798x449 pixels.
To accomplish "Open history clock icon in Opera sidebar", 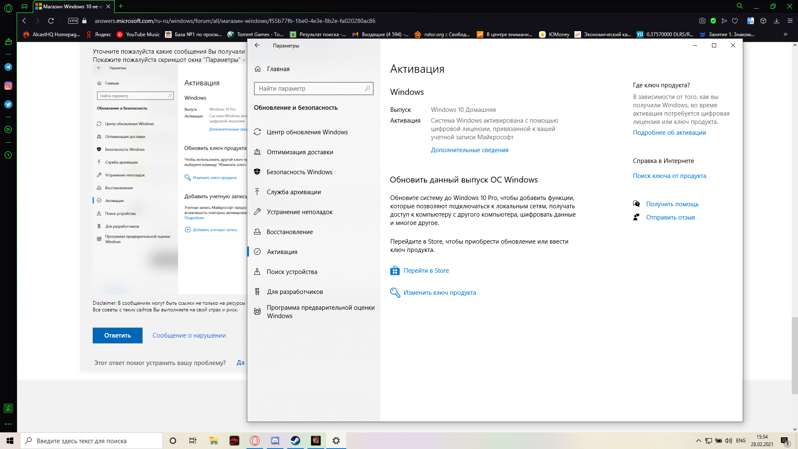I will tap(8, 155).
